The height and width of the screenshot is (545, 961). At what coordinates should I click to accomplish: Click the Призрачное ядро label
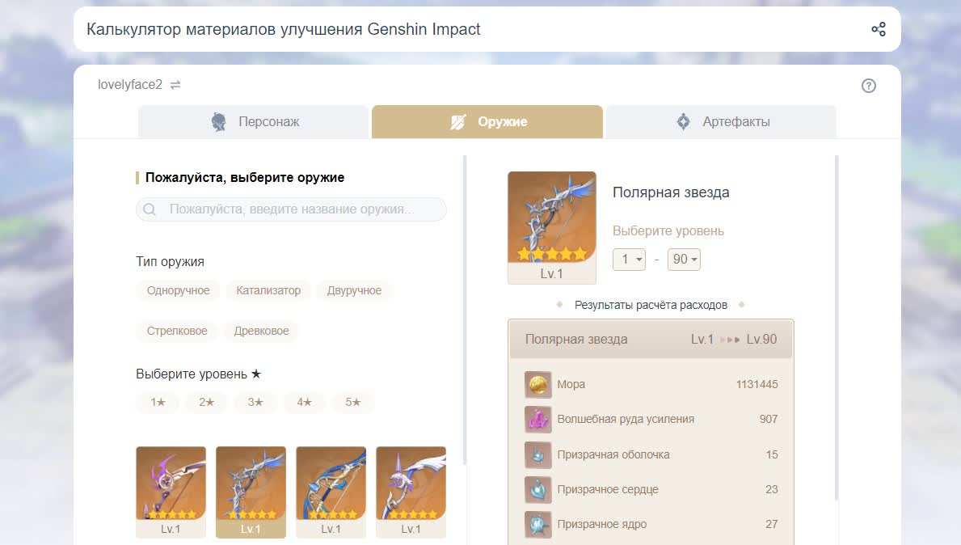pyautogui.click(x=602, y=525)
